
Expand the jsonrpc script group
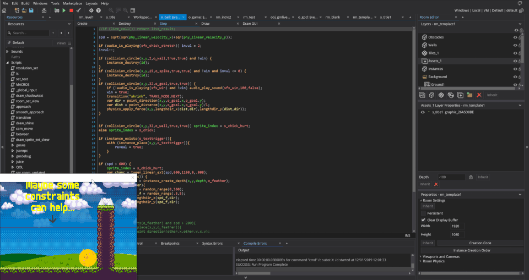coord(13,151)
